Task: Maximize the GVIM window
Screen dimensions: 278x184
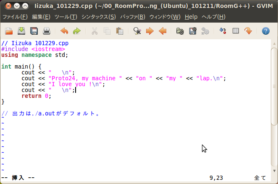Action: [x=25, y=6]
